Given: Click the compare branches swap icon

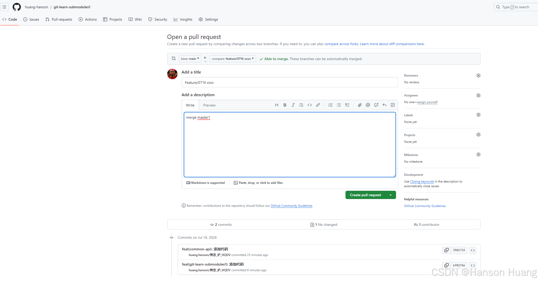Looking at the screenshot, I should pos(174,59).
